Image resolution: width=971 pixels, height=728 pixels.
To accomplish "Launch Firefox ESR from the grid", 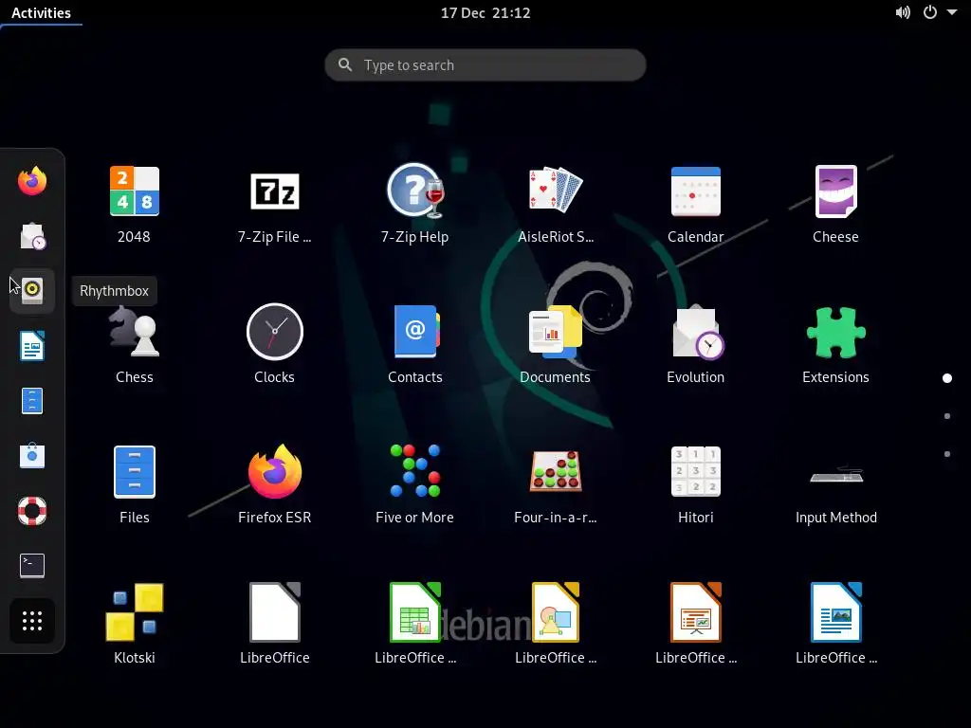I will [x=274, y=472].
